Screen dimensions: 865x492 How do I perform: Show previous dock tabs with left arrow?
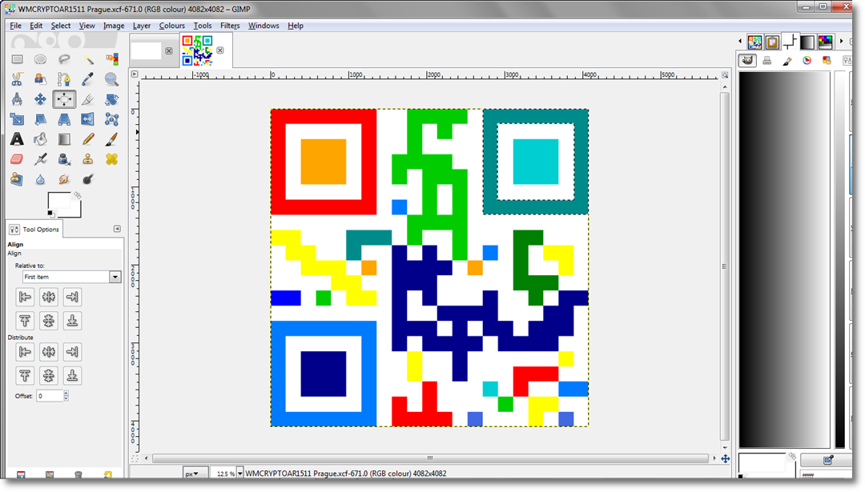(x=740, y=42)
